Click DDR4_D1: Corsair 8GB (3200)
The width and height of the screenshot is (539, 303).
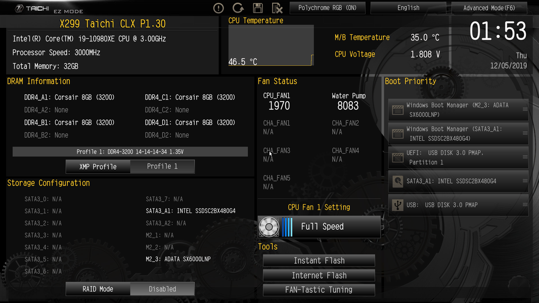tap(190, 123)
